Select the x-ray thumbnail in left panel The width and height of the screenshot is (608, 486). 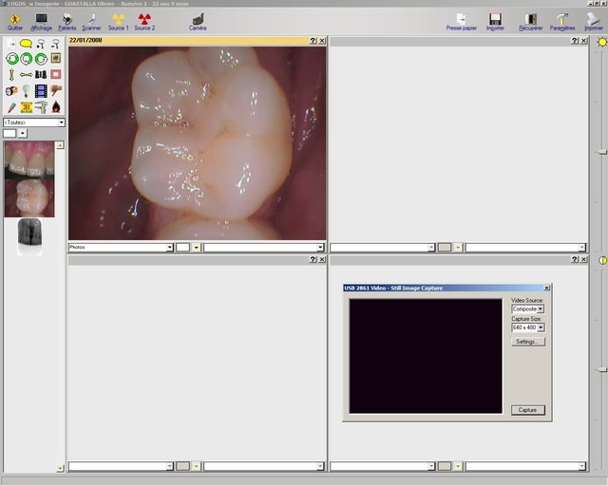click(29, 235)
